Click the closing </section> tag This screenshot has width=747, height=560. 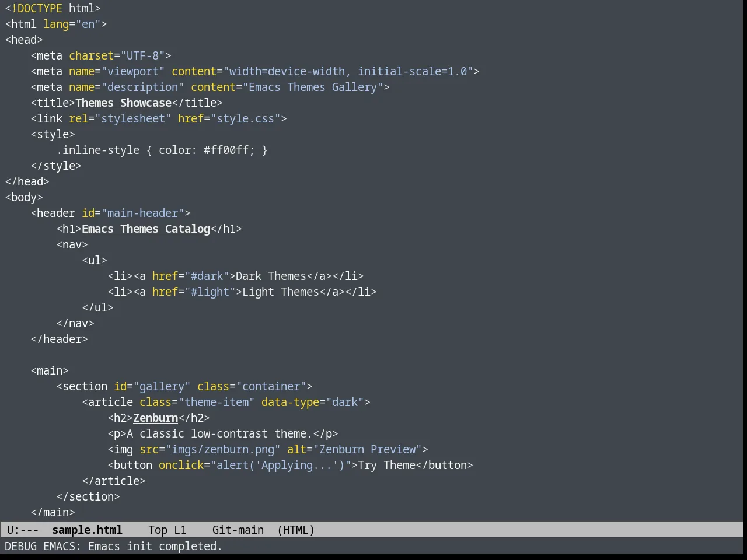(x=88, y=496)
